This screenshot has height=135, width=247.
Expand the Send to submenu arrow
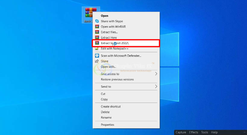(156, 87)
